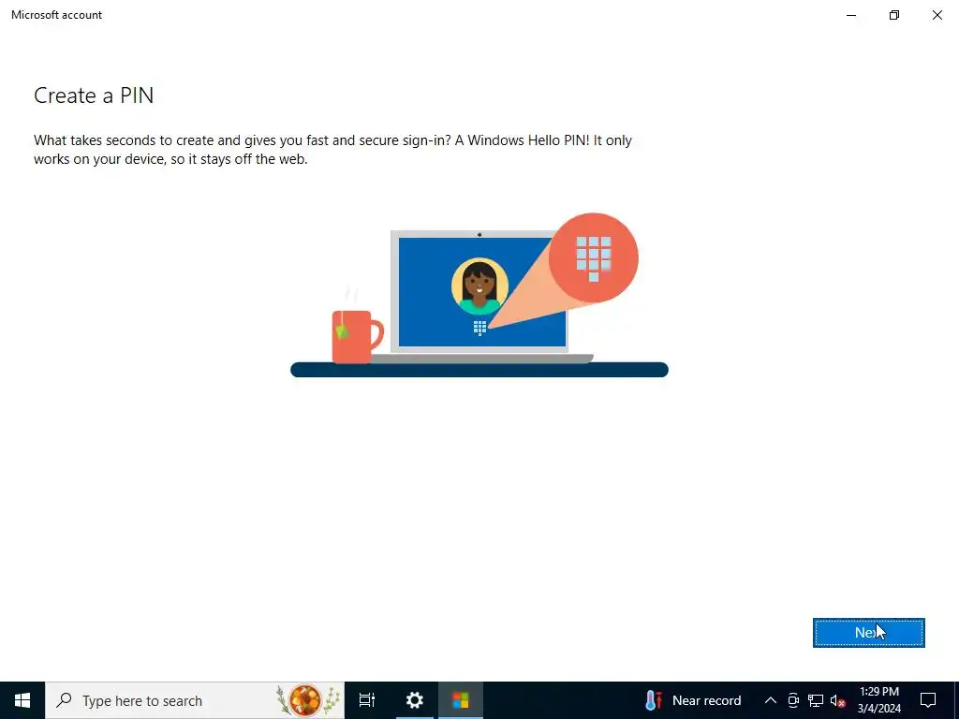Open Settings gear in the taskbar
Viewport: 959px width, 719px height.
point(415,700)
